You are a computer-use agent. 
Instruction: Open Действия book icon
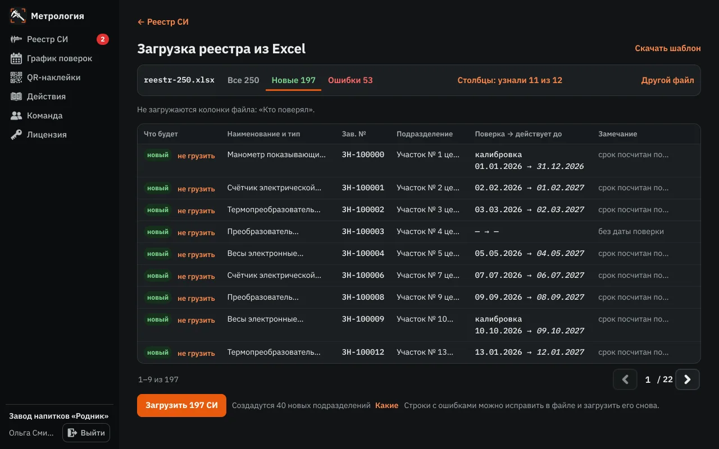tap(16, 97)
